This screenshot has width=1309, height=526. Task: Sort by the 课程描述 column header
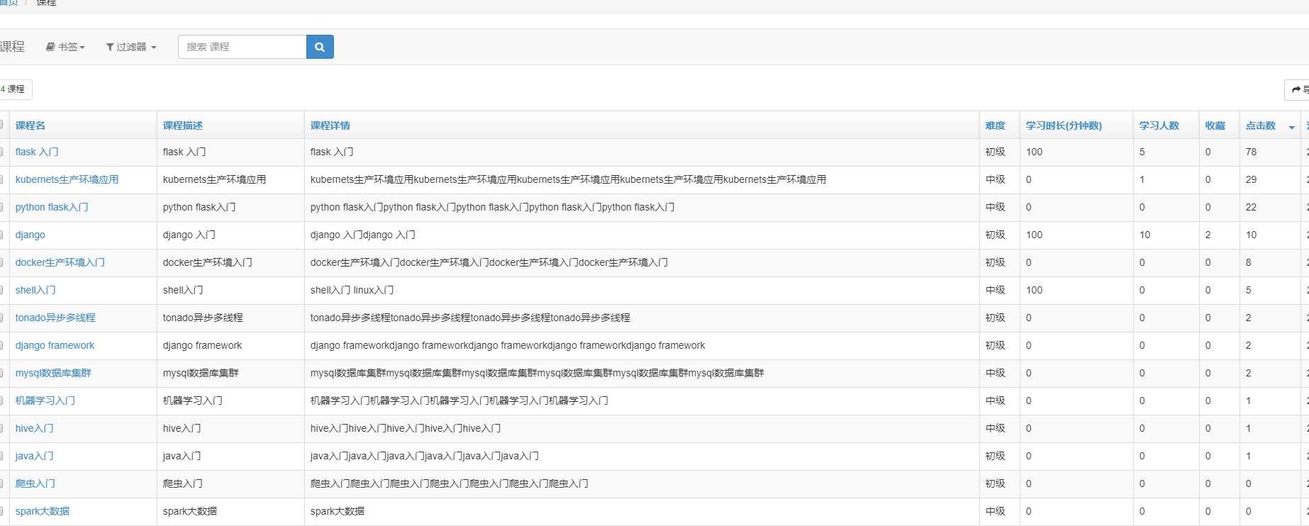coord(183,125)
